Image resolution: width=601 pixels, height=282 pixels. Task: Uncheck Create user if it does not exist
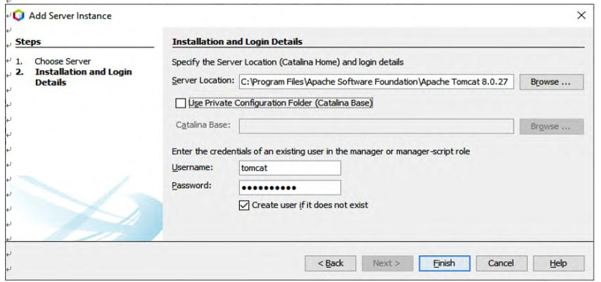(x=244, y=205)
